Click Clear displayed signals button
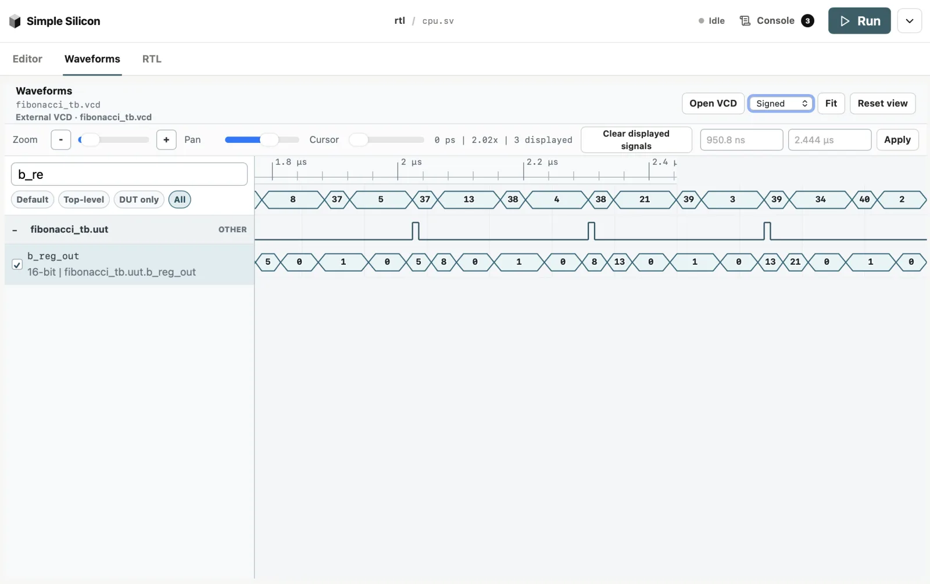Viewport: 930px width, 584px height. tap(636, 140)
